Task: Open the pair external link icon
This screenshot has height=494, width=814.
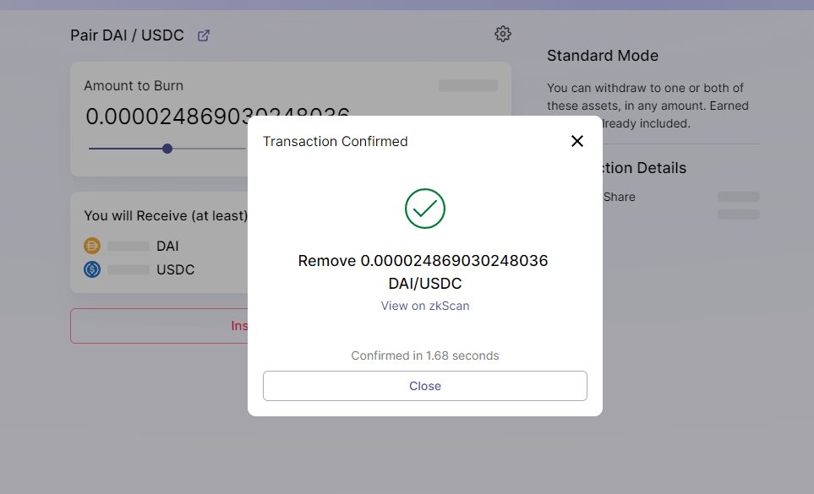Action: click(x=204, y=35)
